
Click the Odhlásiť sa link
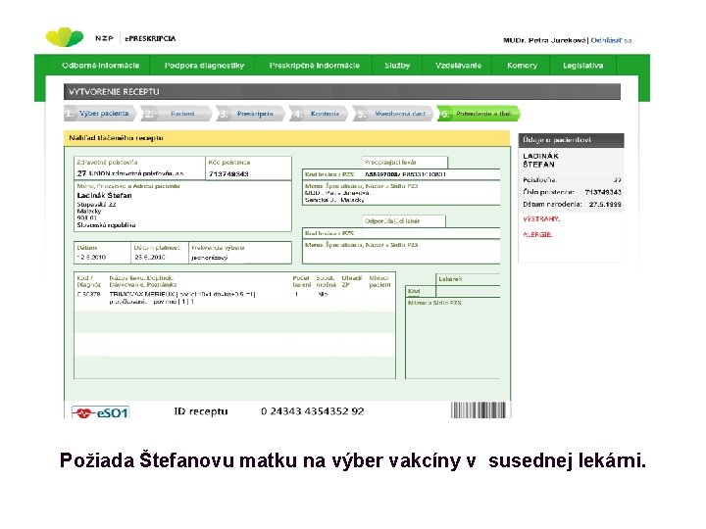(x=611, y=40)
